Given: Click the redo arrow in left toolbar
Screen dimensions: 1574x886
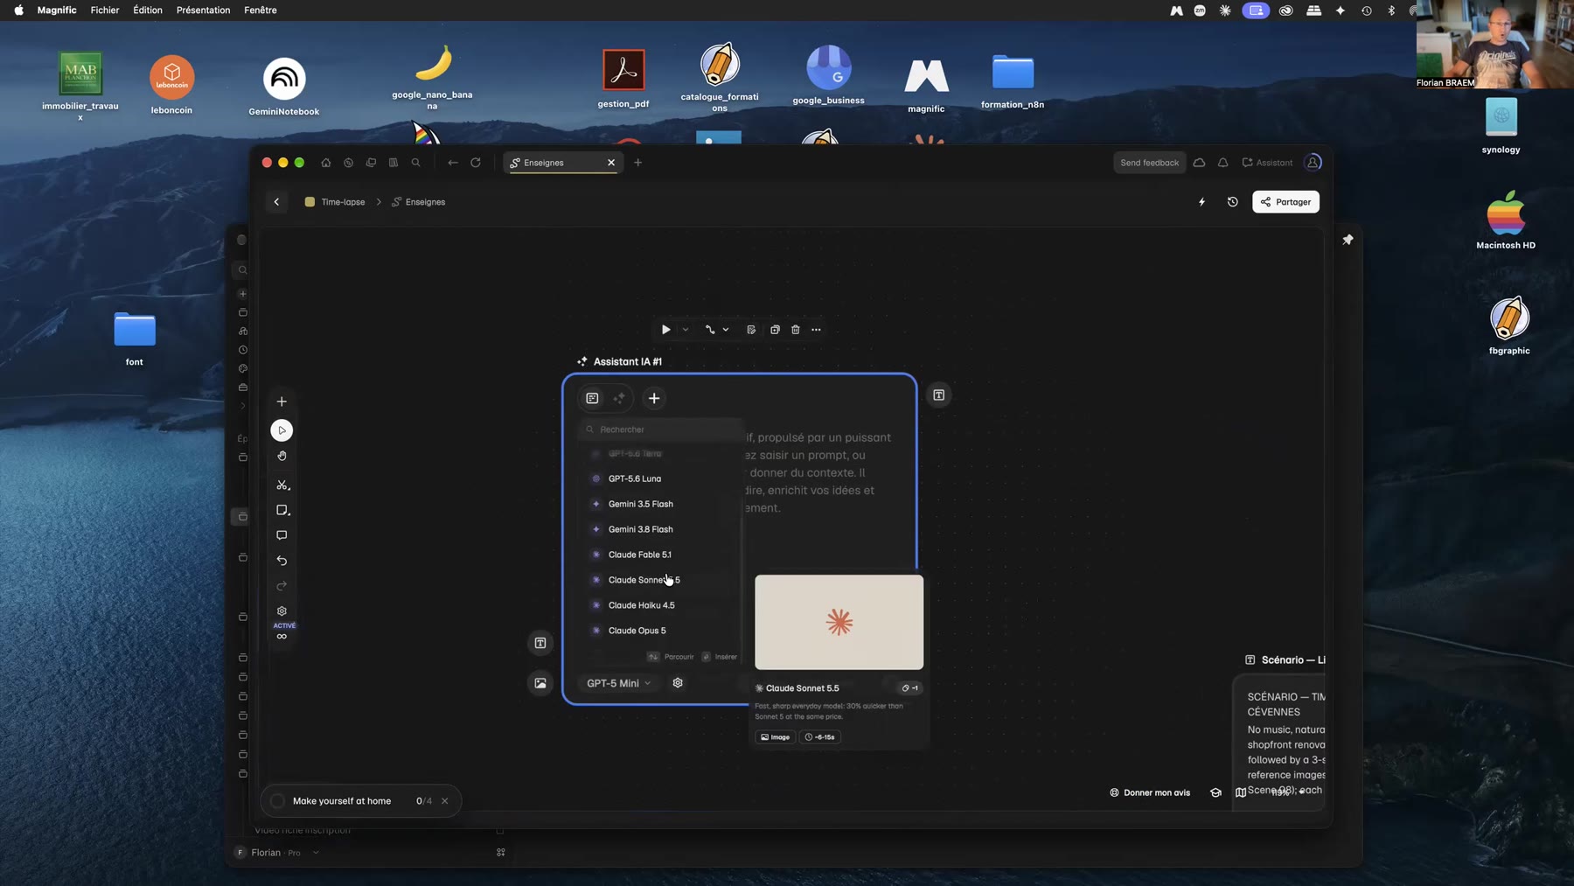Looking at the screenshot, I should point(282,586).
